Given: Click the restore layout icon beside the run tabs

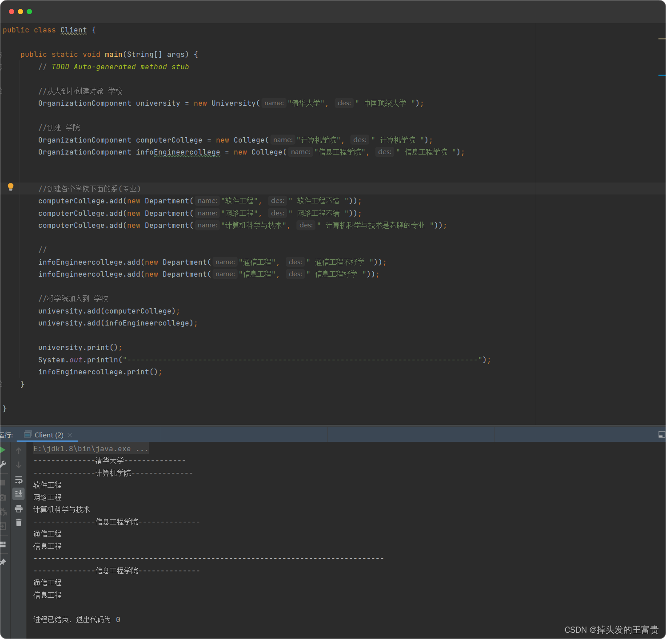Looking at the screenshot, I should [662, 434].
